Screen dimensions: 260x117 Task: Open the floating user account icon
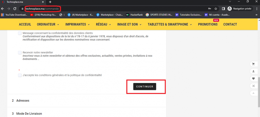[x=253, y=71]
